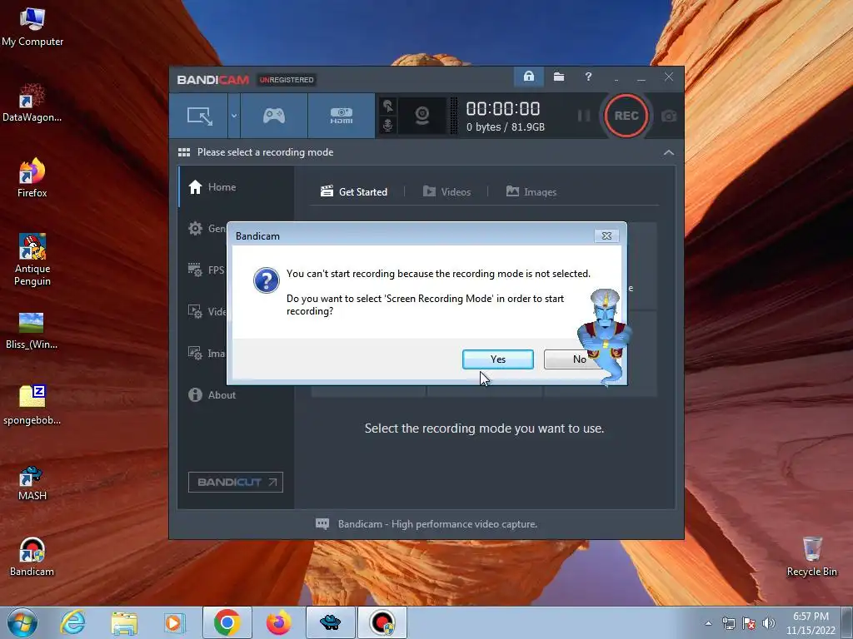Open Bandicam help question mark

coord(588,77)
